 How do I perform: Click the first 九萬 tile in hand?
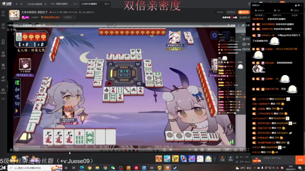tap(48, 137)
